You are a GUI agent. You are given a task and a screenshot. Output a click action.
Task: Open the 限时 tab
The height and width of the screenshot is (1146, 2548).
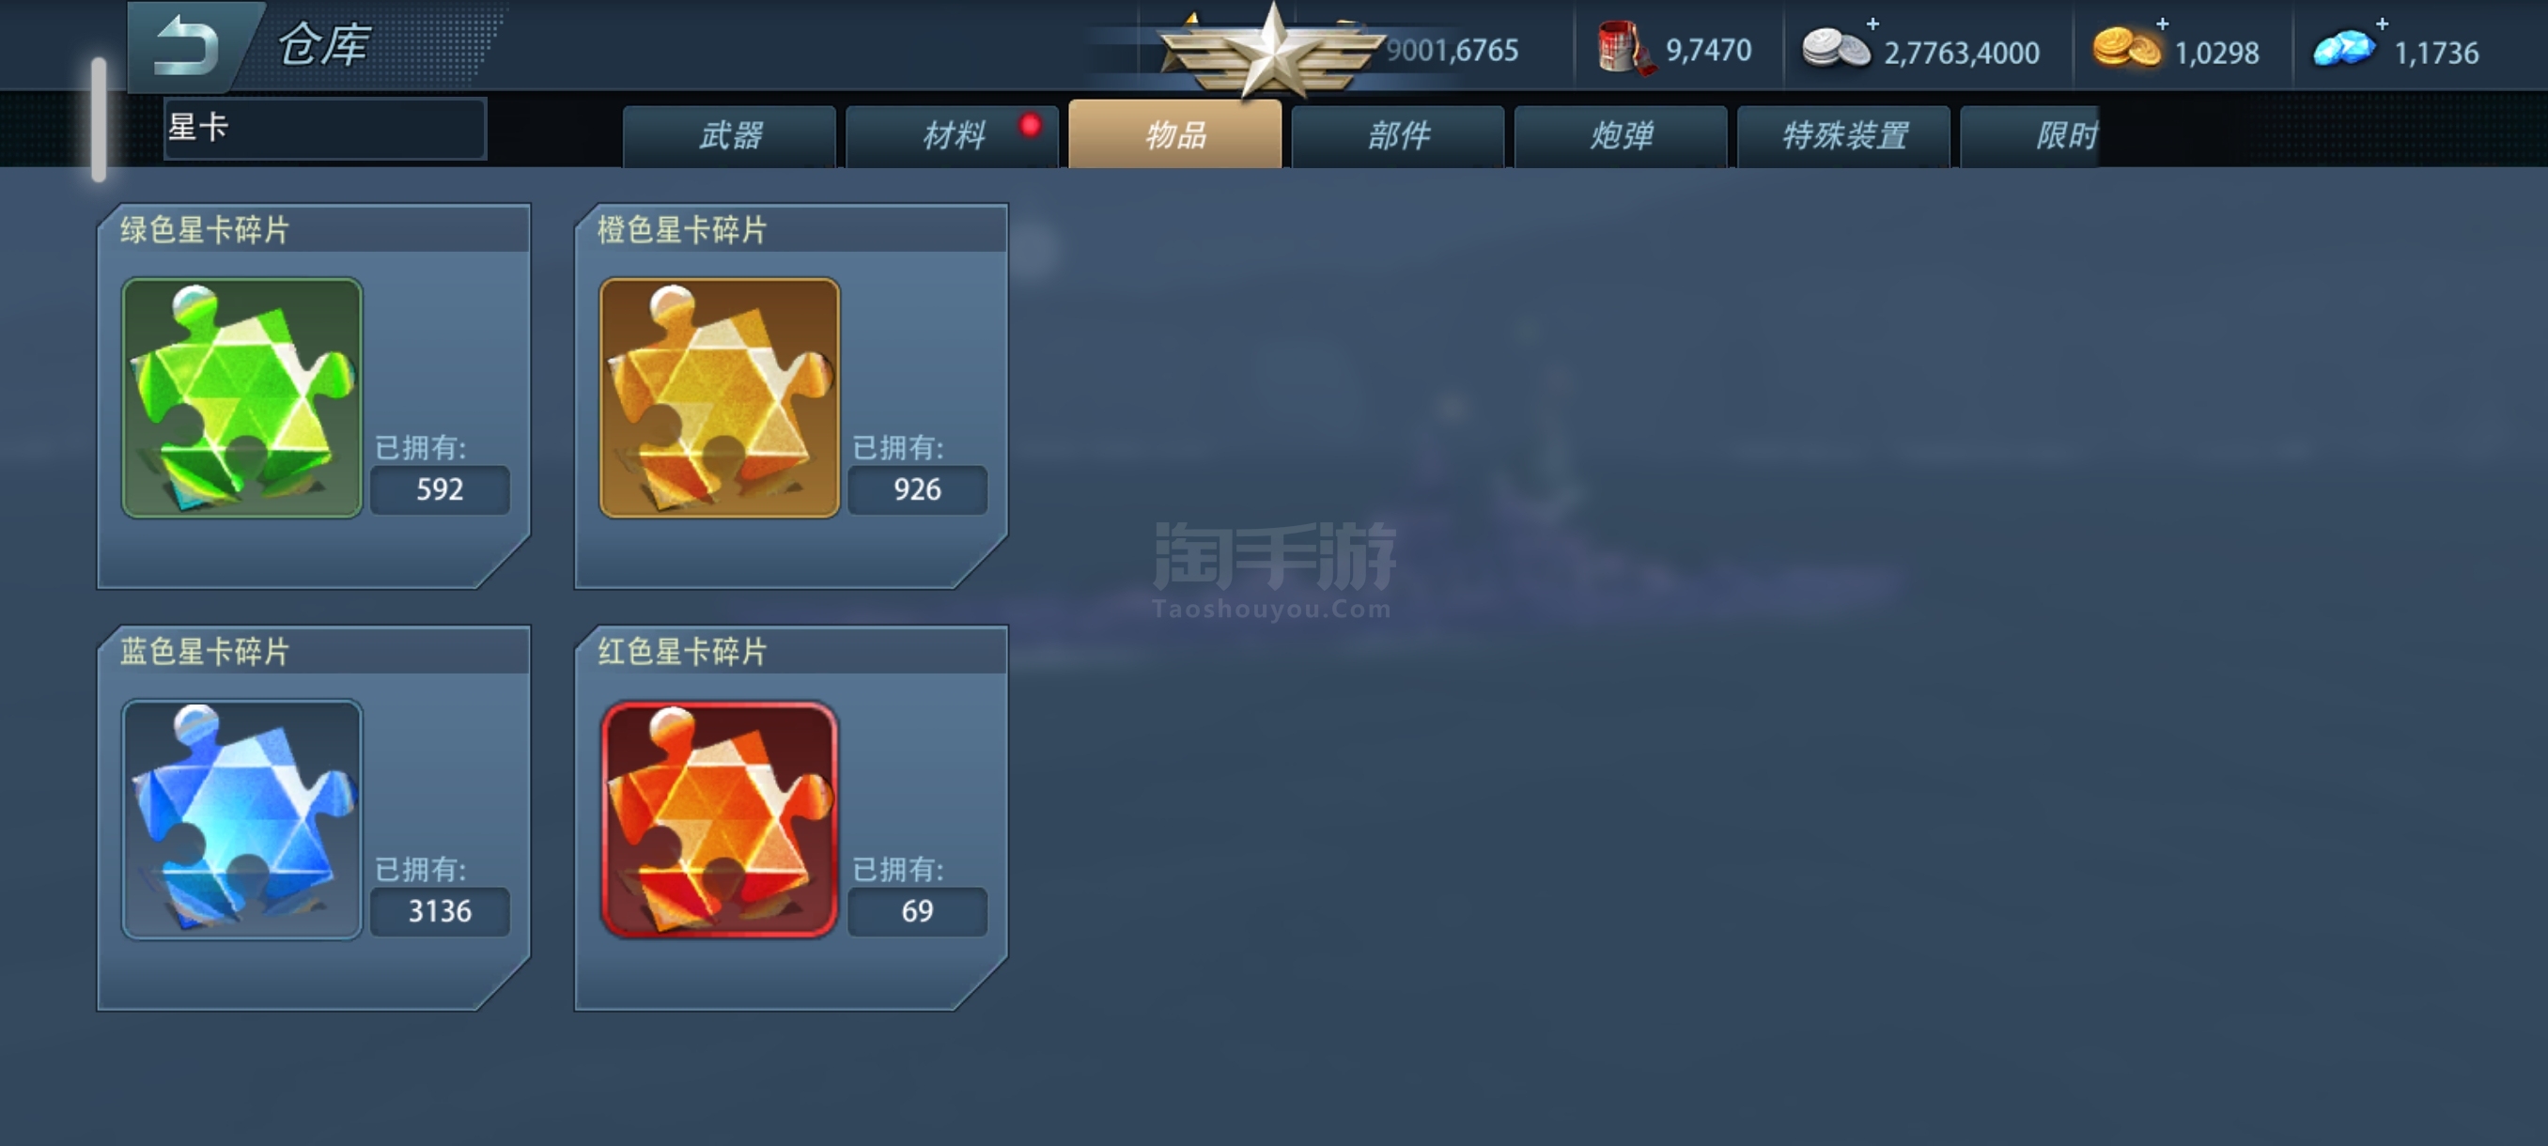(2030, 135)
